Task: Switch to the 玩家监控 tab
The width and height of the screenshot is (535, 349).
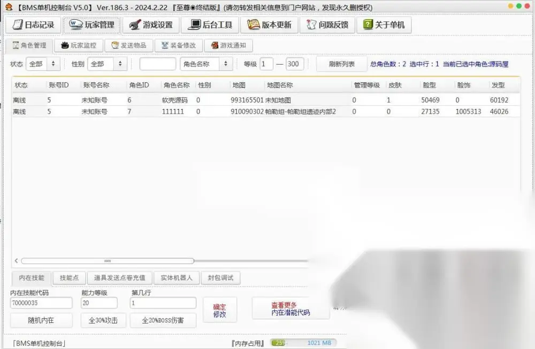Action: pos(79,45)
